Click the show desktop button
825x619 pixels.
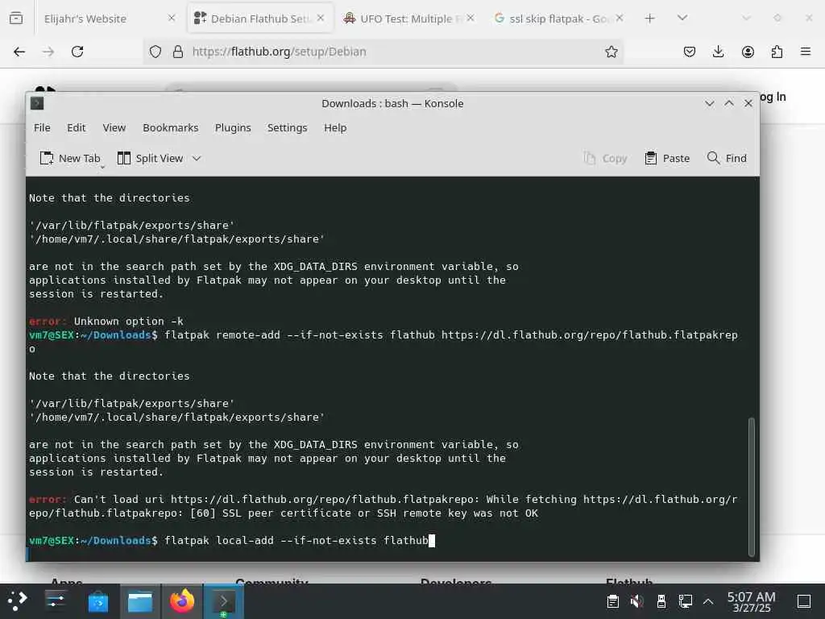(804, 601)
